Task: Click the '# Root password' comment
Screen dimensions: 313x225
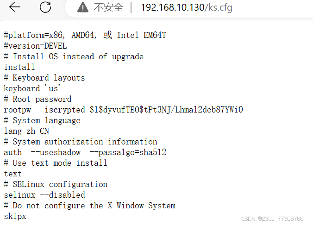Action: pyautogui.click(x=38, y=99)
